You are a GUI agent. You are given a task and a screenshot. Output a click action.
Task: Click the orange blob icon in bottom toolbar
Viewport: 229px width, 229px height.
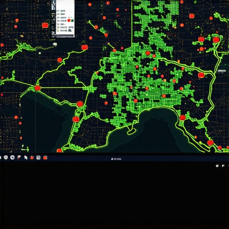(32, 157)
